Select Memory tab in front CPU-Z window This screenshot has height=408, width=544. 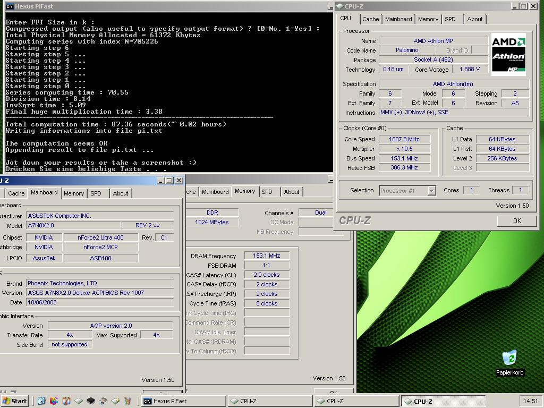tap(428, 19)
